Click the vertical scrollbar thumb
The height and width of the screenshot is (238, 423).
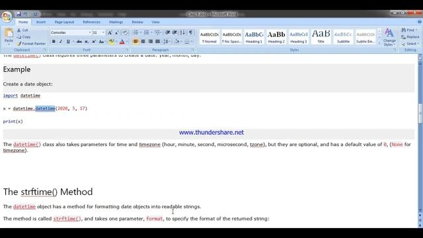pyautogui.click(x=420, y=113)
